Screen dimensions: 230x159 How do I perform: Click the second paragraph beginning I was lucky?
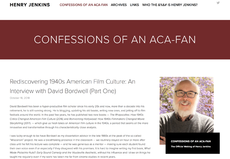[x=80, y=146]
